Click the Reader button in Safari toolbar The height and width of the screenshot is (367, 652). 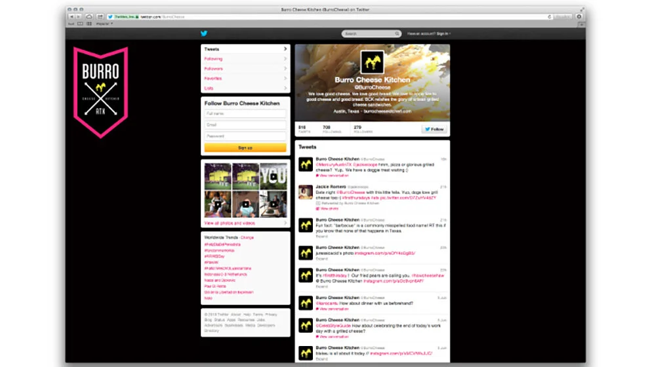[563, 16]
